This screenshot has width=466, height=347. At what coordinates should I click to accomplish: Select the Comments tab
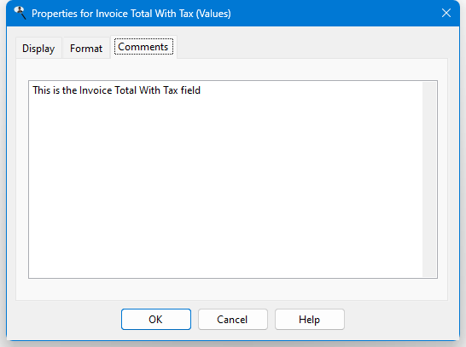click(x=143, y=47)
